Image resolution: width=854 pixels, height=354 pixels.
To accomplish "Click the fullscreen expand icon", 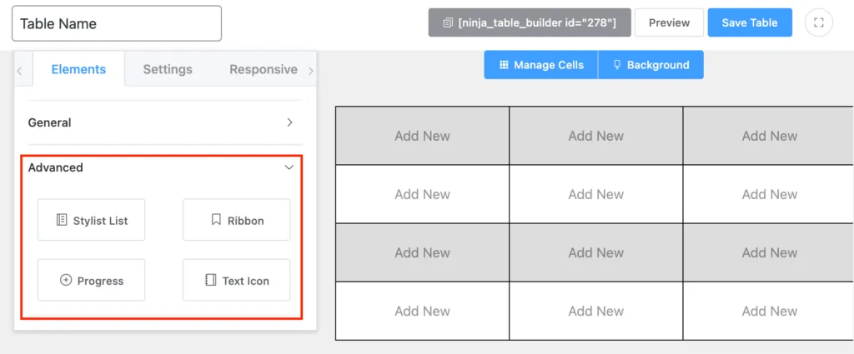I will coord(819,22).
